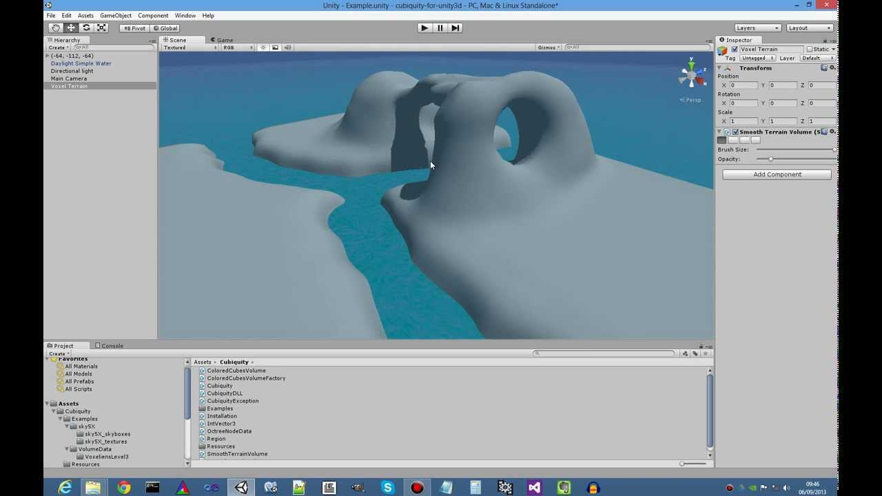Viewport: 882px width, 496px height.
Task: Toggle the Global handle rotation button
Action: tap(165, 28)
